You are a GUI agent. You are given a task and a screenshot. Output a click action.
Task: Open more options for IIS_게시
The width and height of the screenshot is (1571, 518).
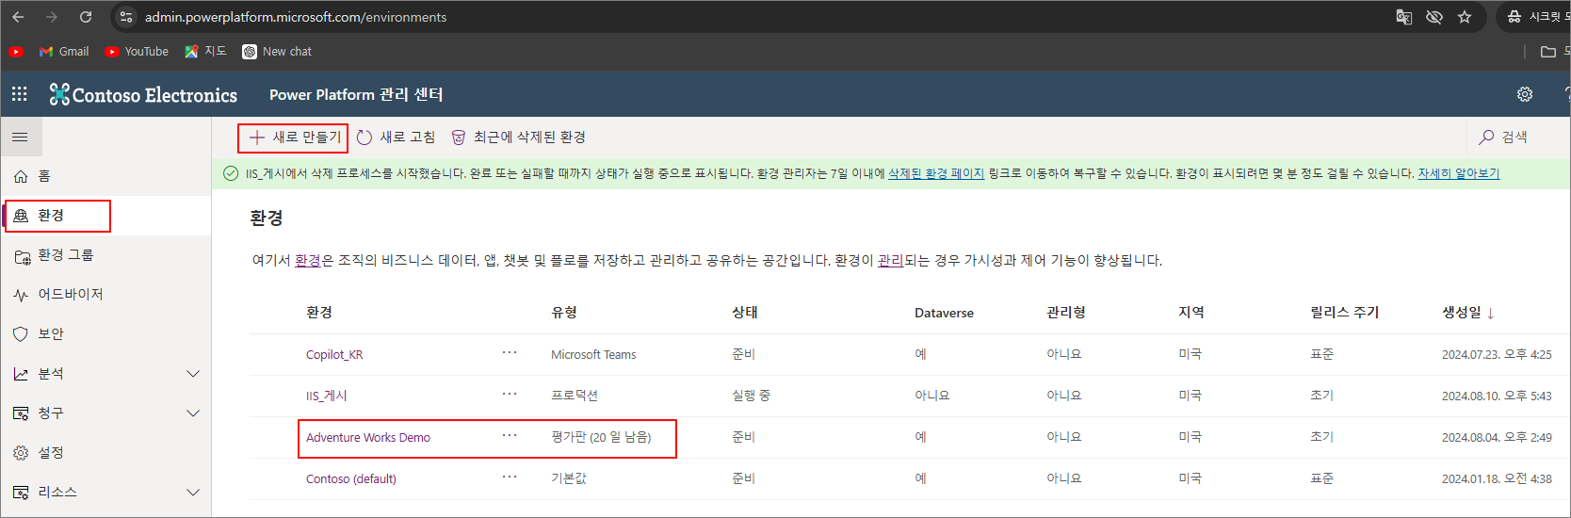510,395
